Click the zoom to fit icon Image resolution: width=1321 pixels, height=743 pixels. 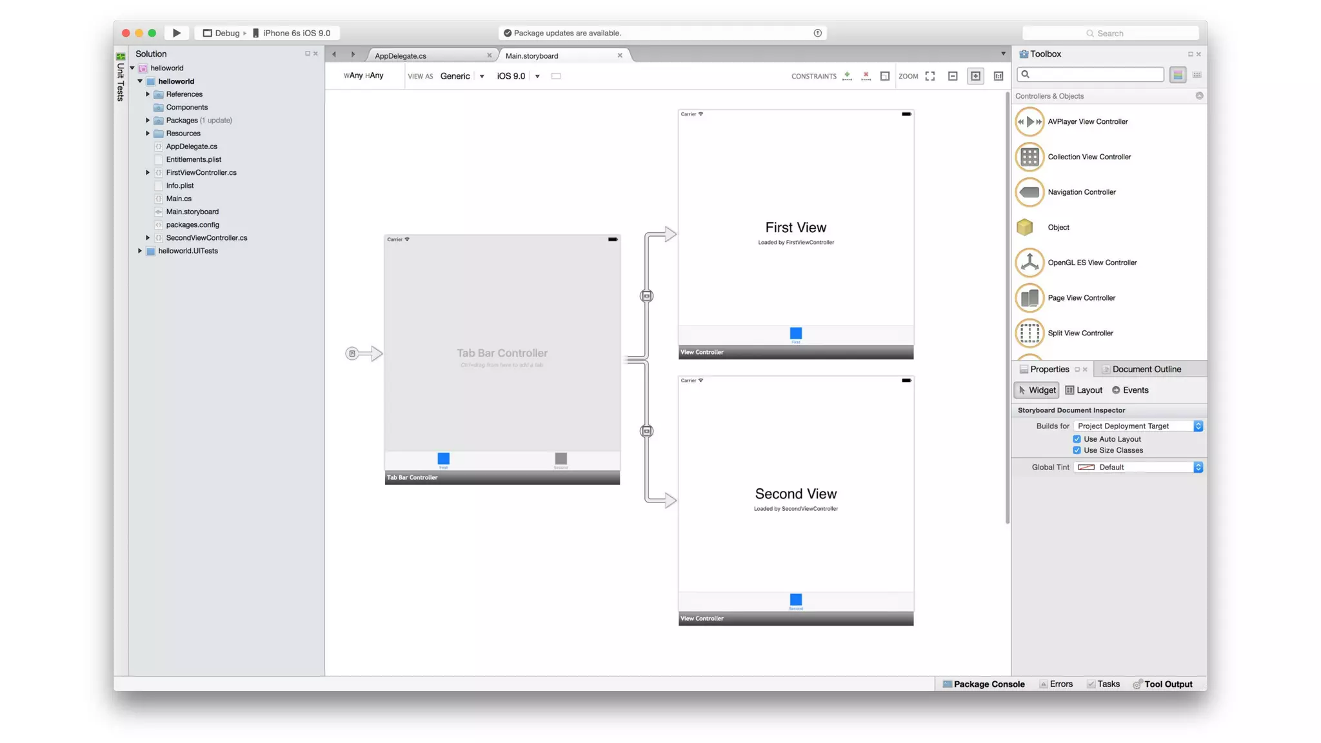(929, 76)
